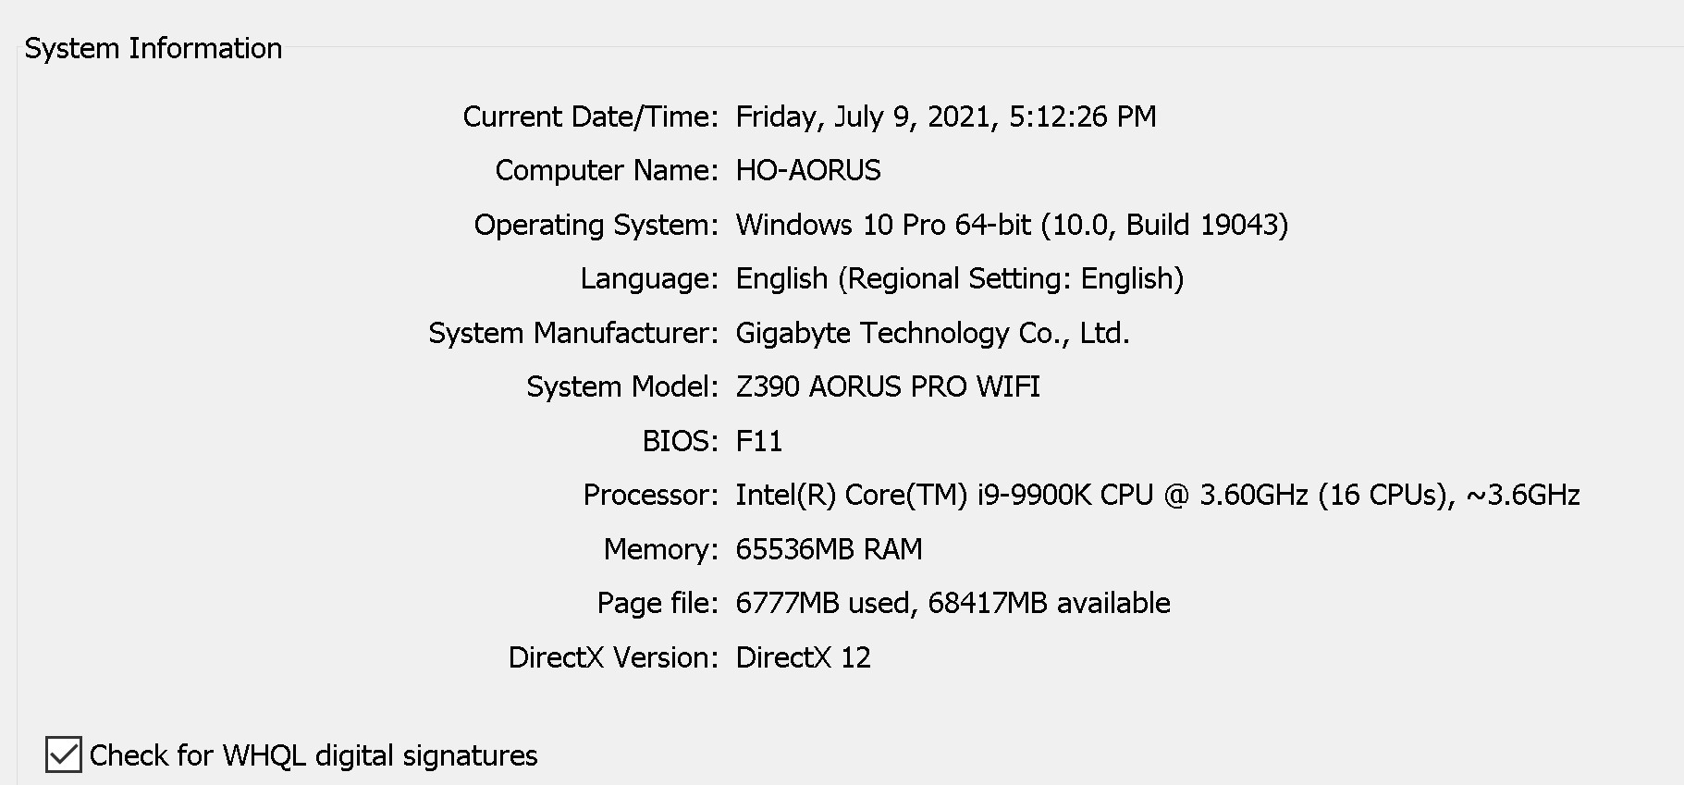Click the DirectX Version field label
Viewport: 1684px width, 785px height.
(x=612, y=657)
